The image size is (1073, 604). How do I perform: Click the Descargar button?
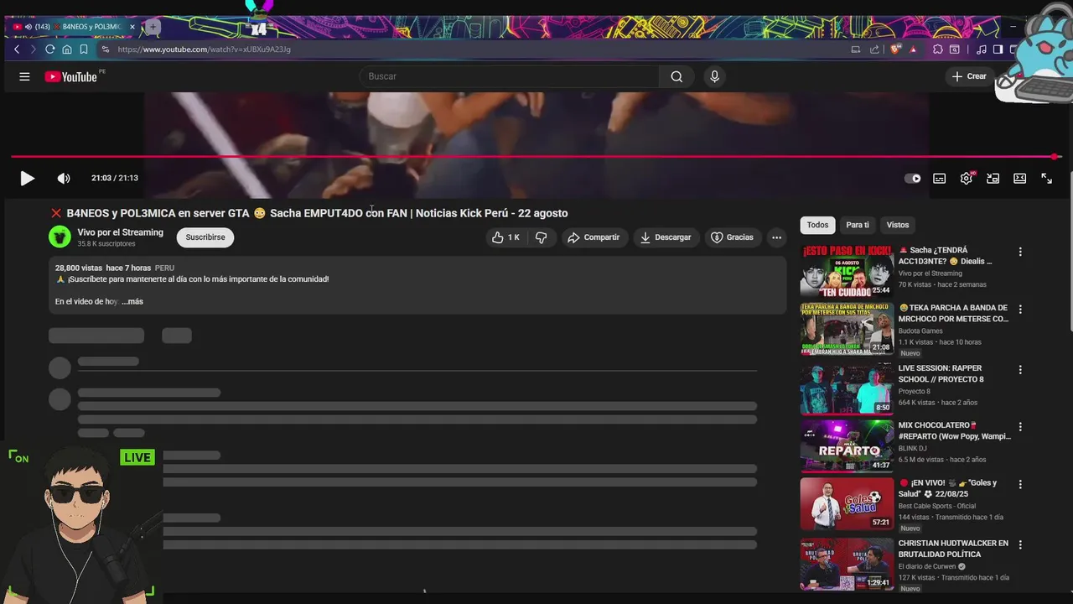coord(666,237)
